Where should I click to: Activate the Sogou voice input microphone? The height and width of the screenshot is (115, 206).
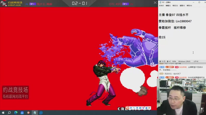click(137, 108)
